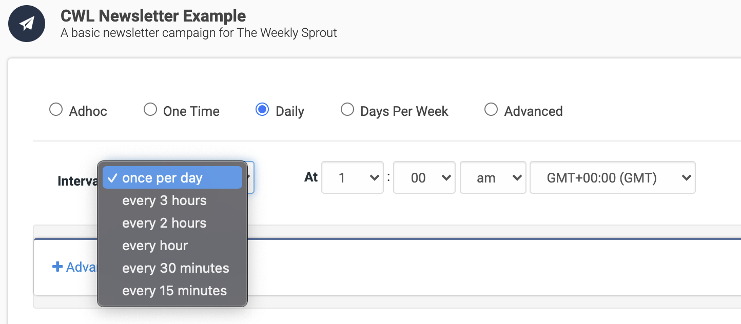Open the am/pm dropdown
Screen dimensions: 741x324
[493, 178]
